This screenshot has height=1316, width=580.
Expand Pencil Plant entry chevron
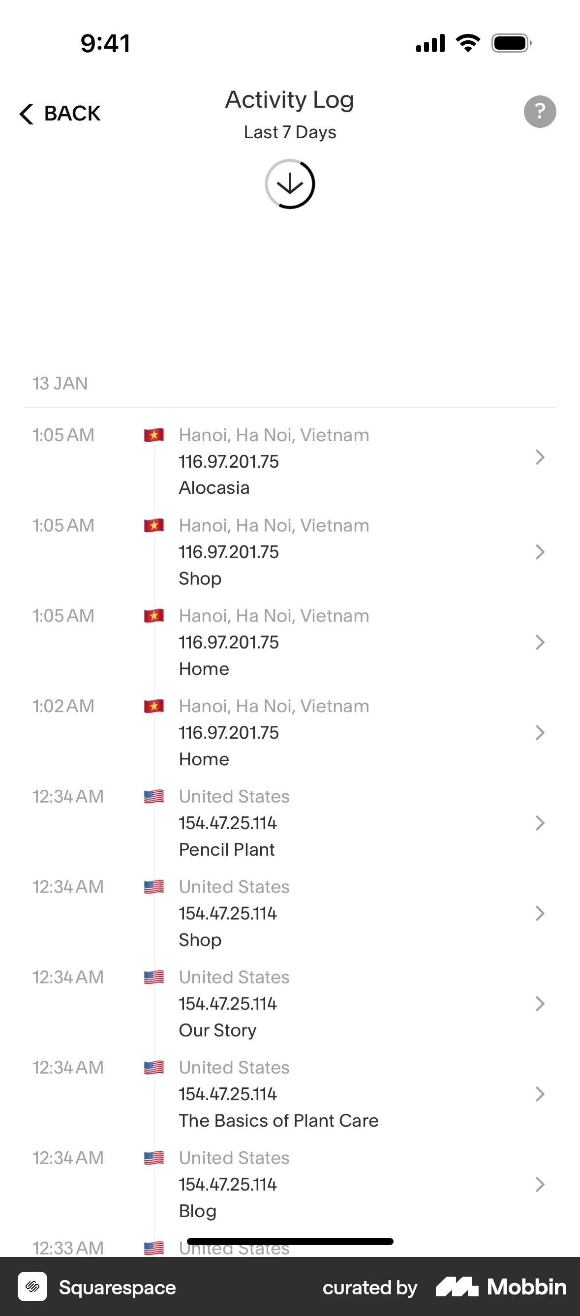pos(540,822)
